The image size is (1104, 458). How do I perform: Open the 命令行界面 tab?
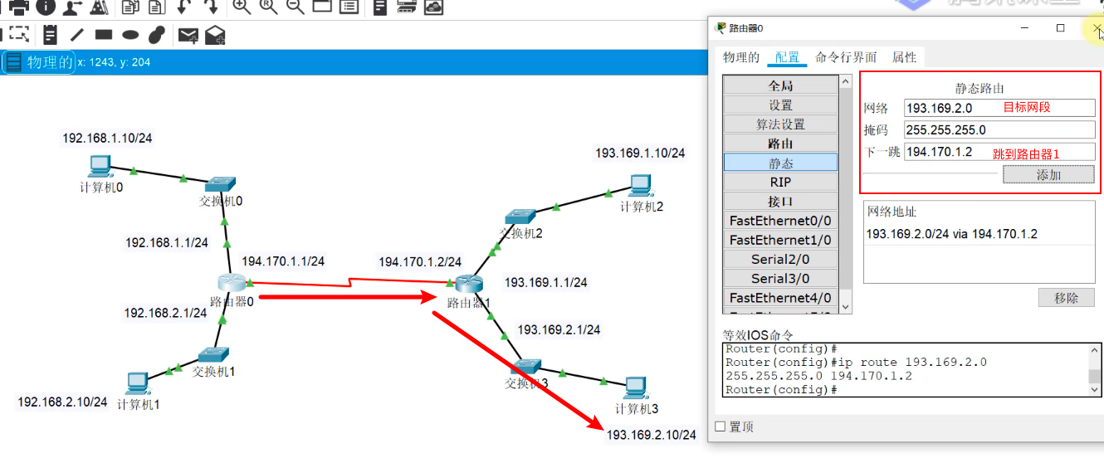[x=846, y=57]
